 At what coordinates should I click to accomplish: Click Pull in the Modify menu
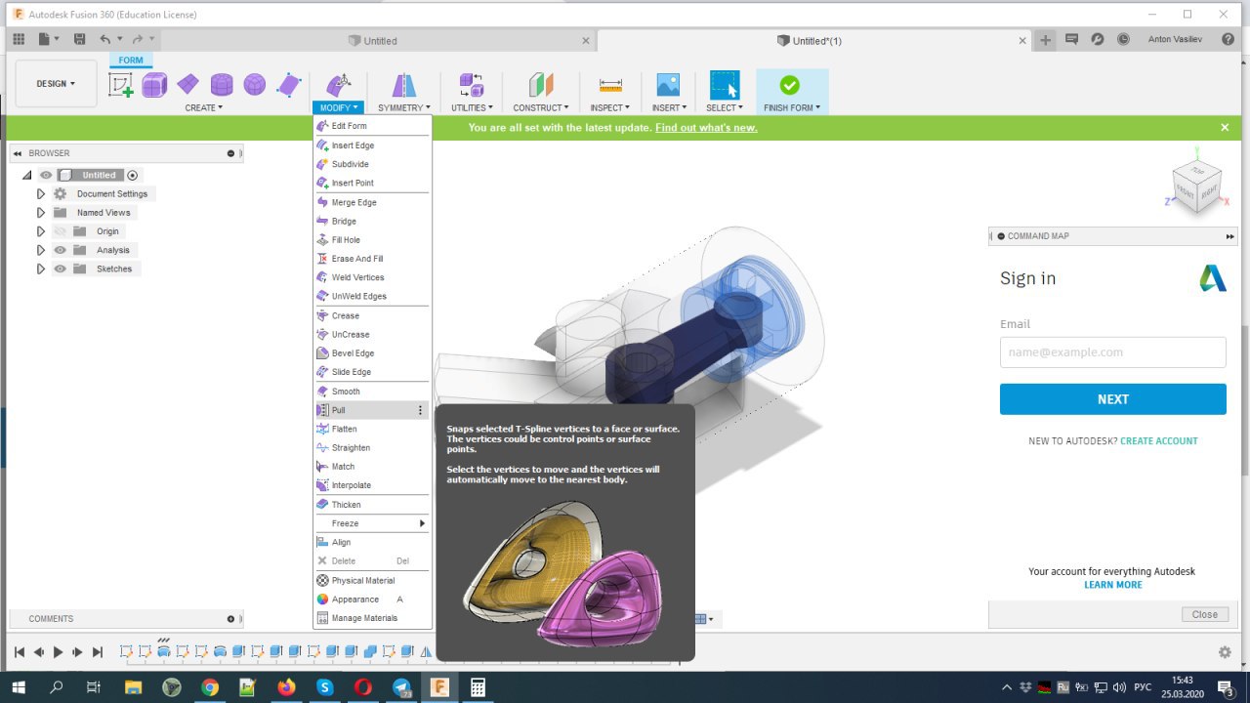(x=372, y=410)
